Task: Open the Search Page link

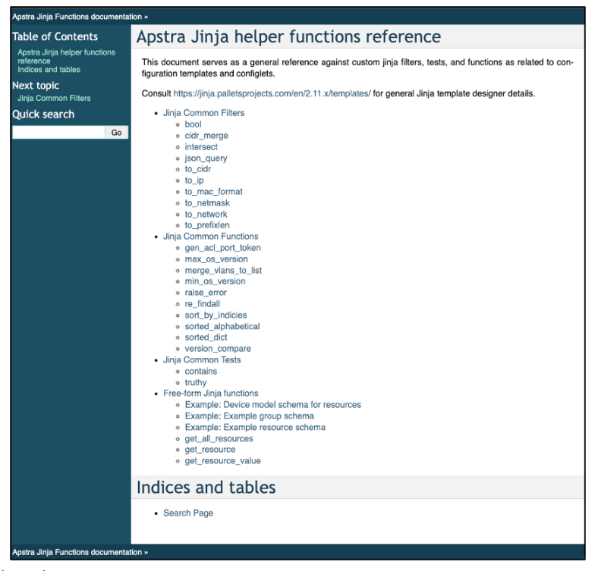Action: pyautogui.click(x=188, y=513)
